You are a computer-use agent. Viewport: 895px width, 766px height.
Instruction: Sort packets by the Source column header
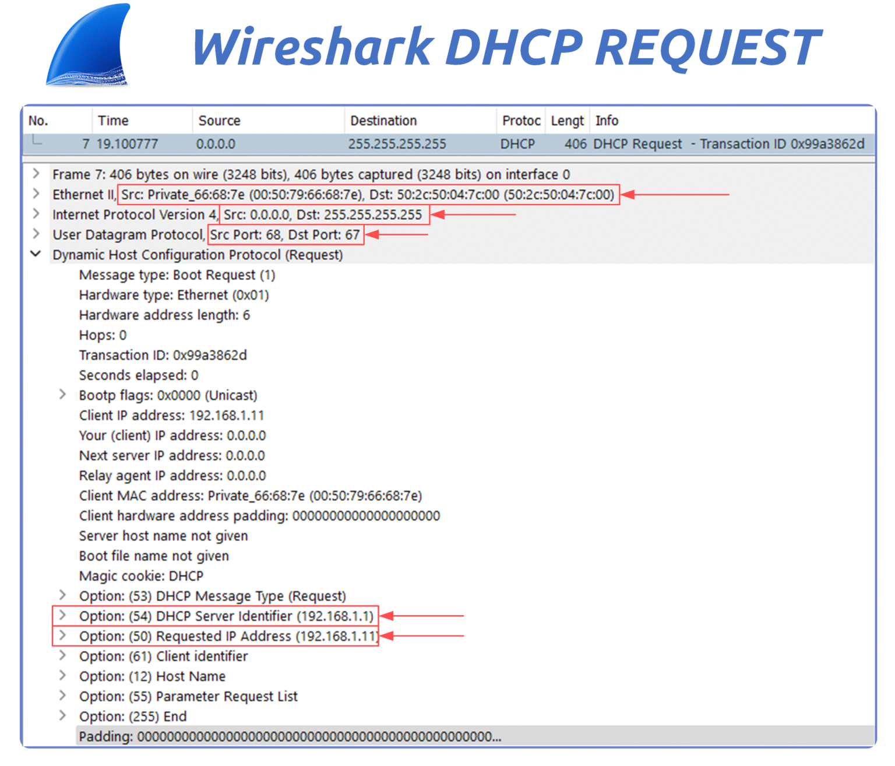[219, 121]
